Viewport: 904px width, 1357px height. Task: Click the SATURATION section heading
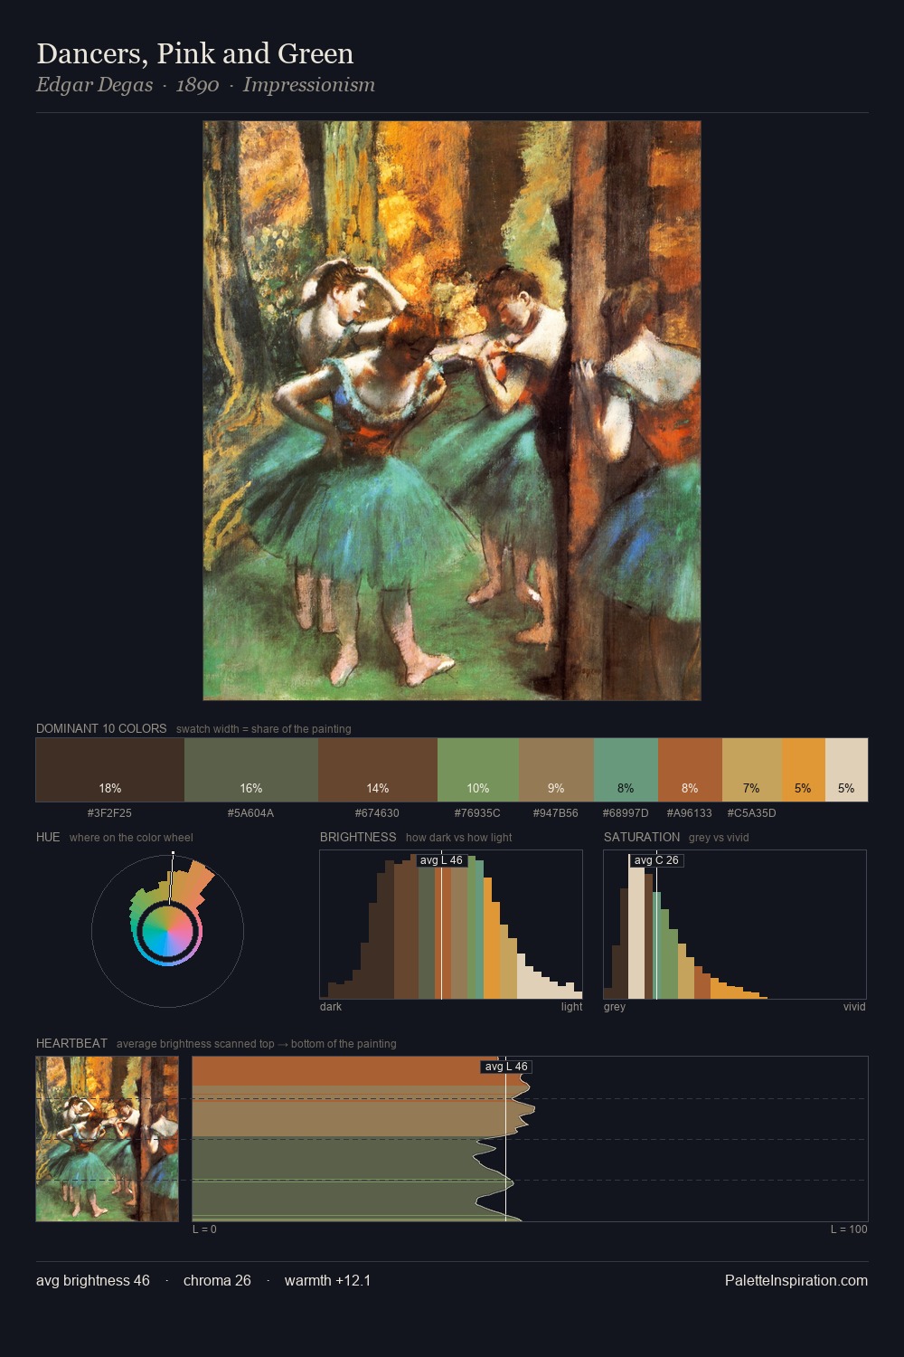(642, 837)
